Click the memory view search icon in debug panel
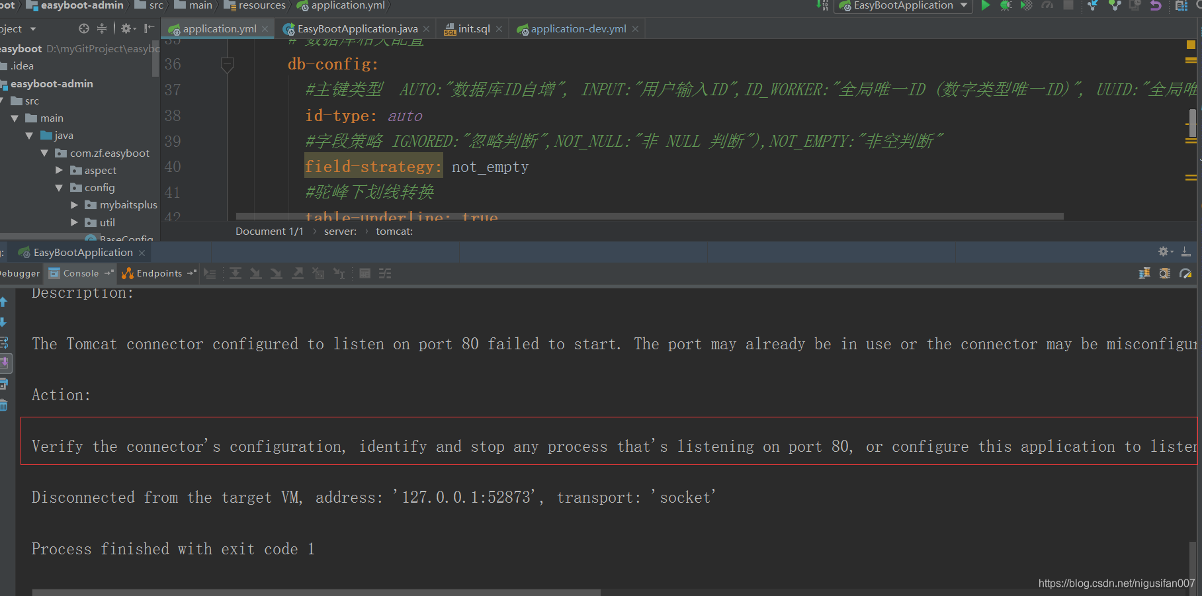The image size is (1202, 596). point(1165,274)
